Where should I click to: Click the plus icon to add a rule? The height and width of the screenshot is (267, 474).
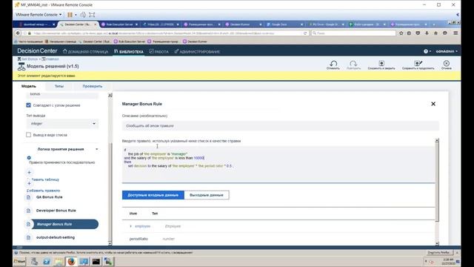tap(30, 183)
